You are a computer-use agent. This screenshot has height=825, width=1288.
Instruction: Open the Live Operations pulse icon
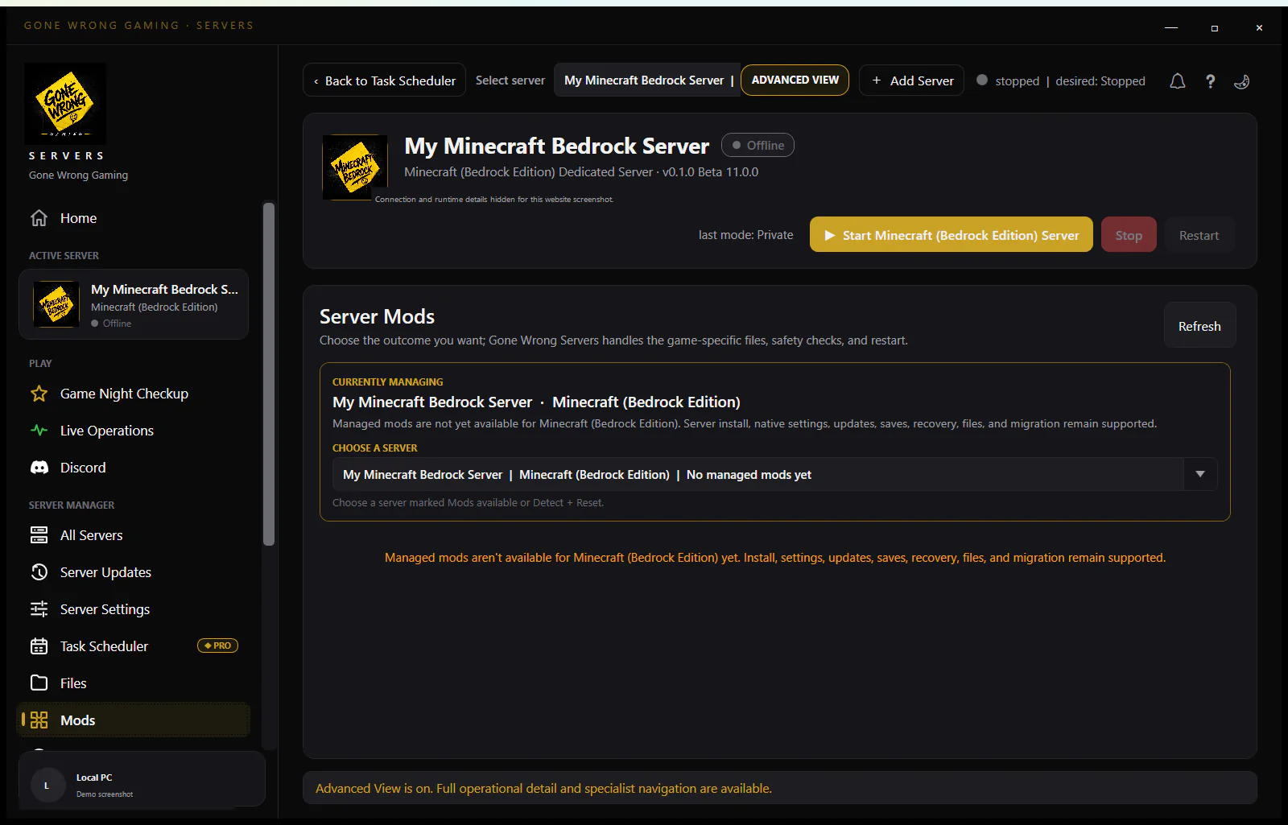[39, 431]
